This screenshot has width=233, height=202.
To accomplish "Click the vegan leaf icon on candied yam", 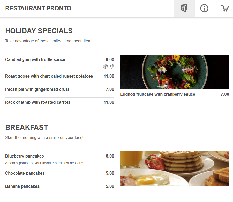I will [112, 66].
